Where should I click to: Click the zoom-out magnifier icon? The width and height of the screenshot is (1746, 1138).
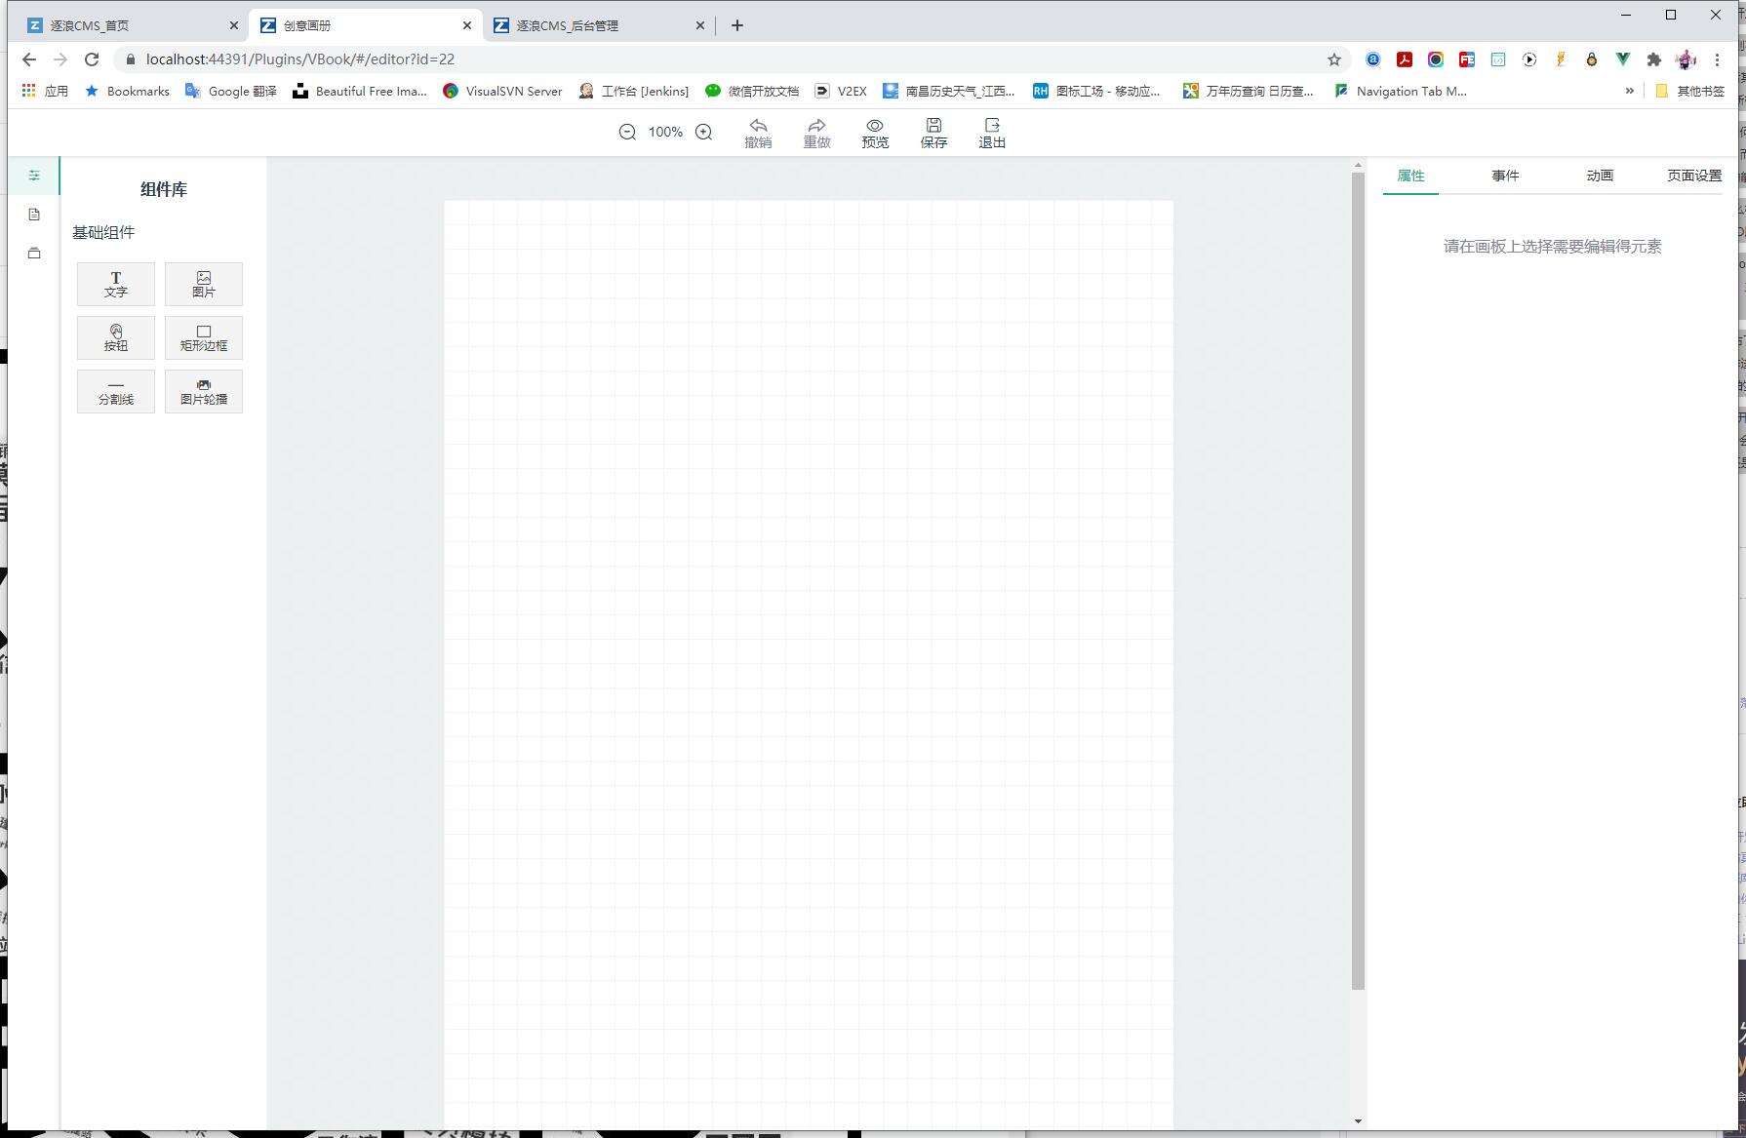627,131
